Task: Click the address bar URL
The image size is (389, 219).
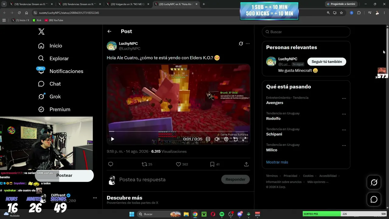Action: pyautogui.click(x=69, y=13)
